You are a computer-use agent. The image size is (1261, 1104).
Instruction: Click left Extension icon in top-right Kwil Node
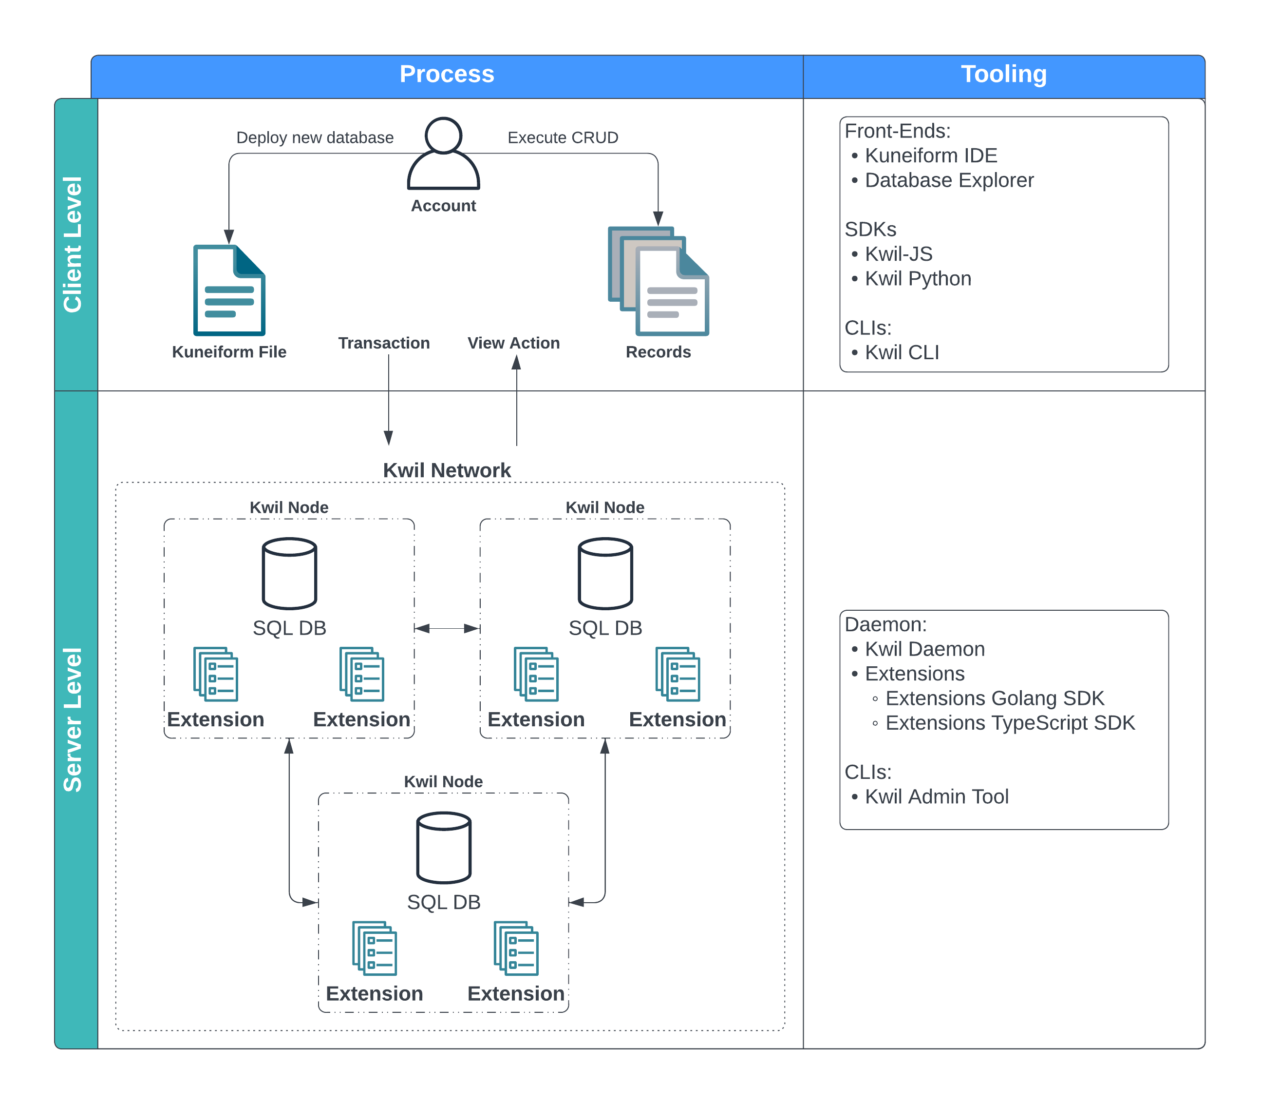pyautogui.click(x=536, y=674)
